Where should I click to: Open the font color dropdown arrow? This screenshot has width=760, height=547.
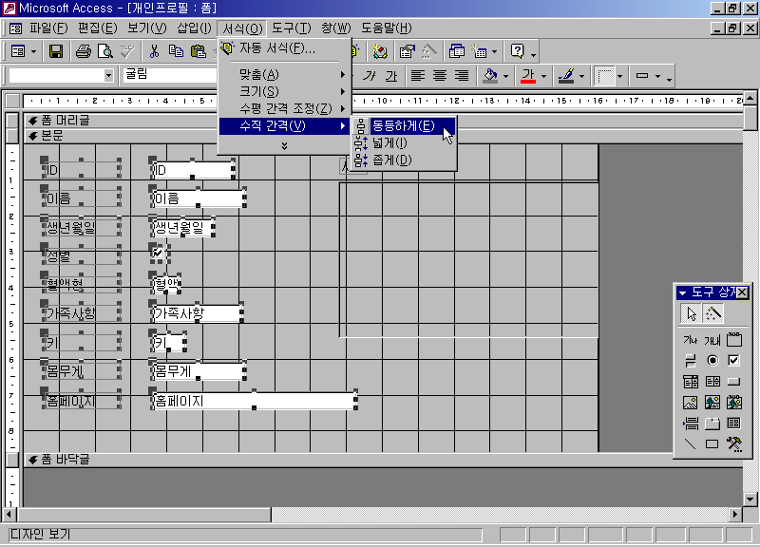point(543,76)
